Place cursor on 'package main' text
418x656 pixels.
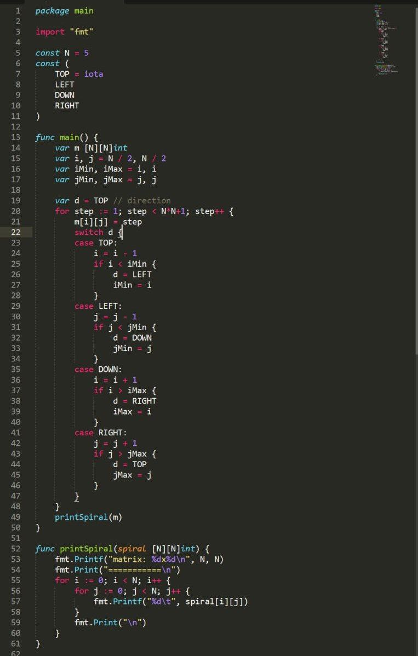coord(65,11)
